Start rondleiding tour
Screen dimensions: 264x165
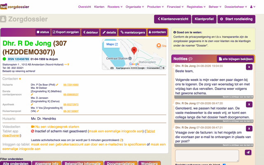coord(236,19)
